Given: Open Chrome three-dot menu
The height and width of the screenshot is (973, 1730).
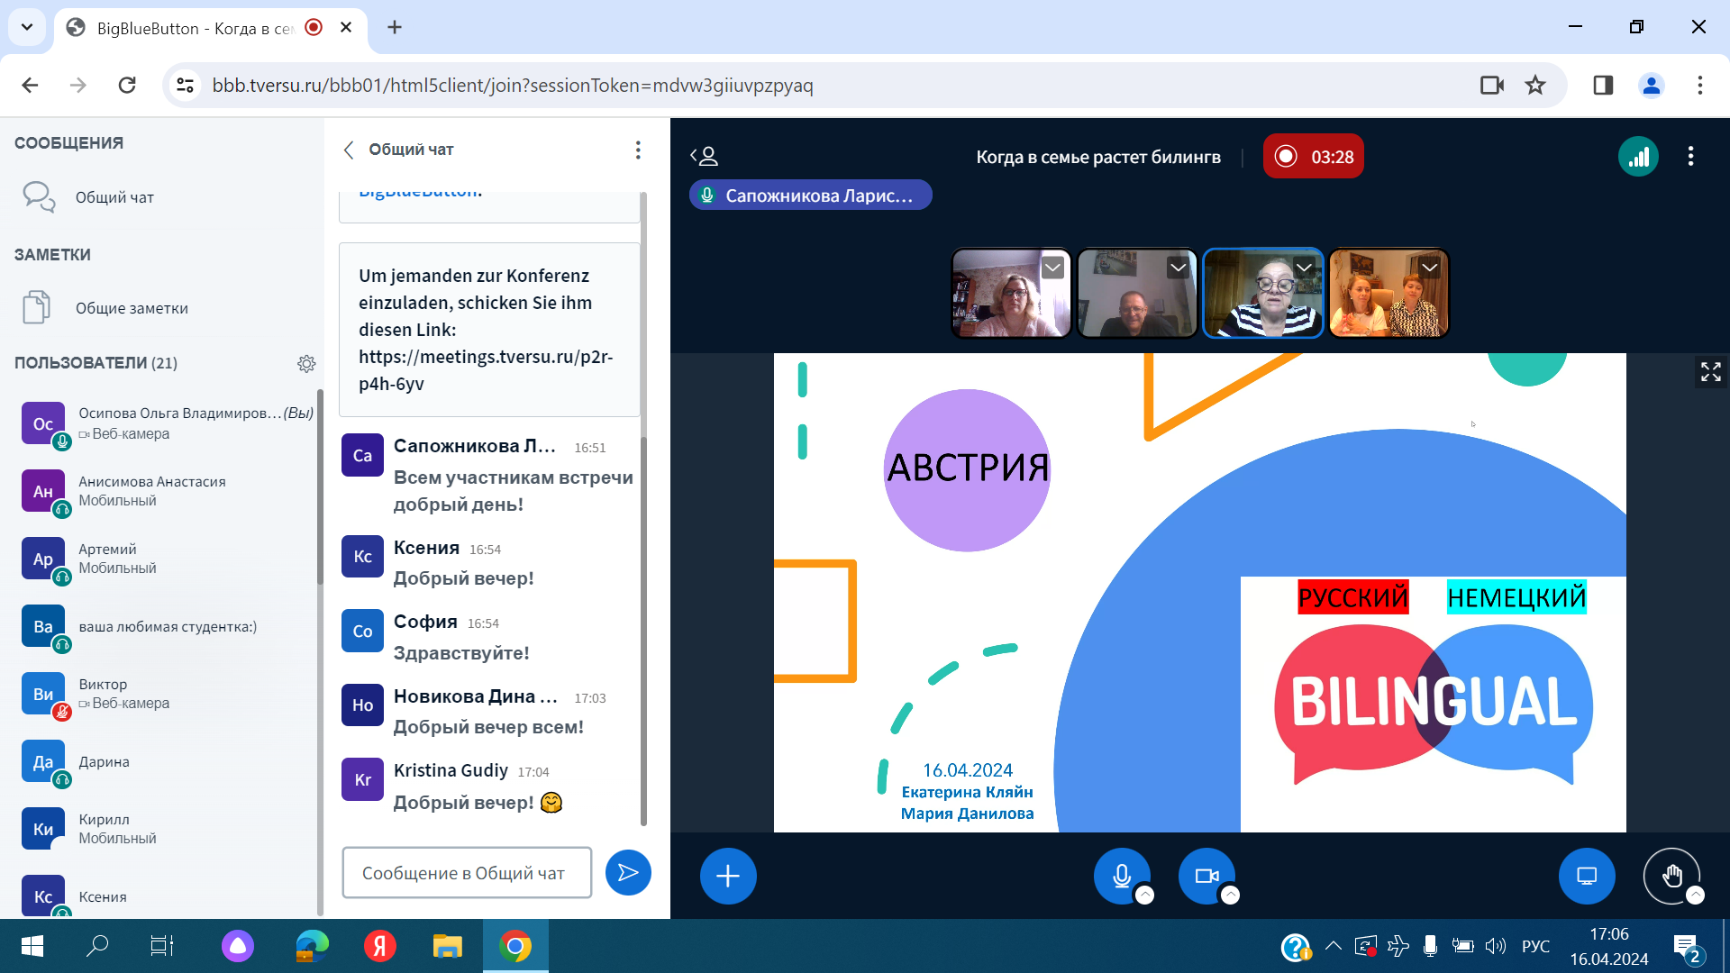Looking at the screenshot, I should pyautogui.click(x=1699, y=86).
